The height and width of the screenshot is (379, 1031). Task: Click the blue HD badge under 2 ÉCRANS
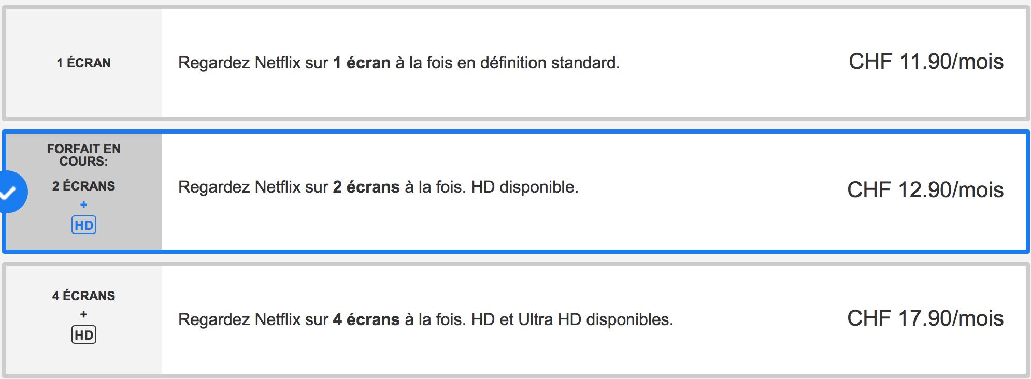(x=84, y=225)
